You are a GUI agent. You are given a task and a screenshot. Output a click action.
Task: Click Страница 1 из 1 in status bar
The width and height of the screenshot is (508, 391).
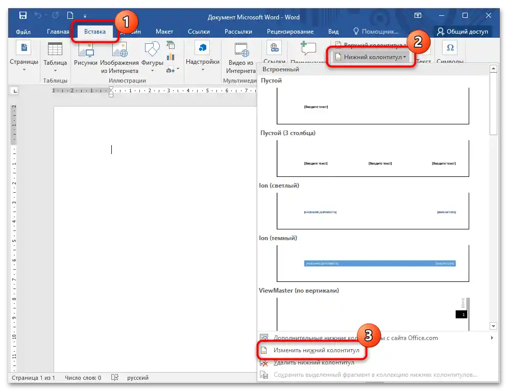33,378
